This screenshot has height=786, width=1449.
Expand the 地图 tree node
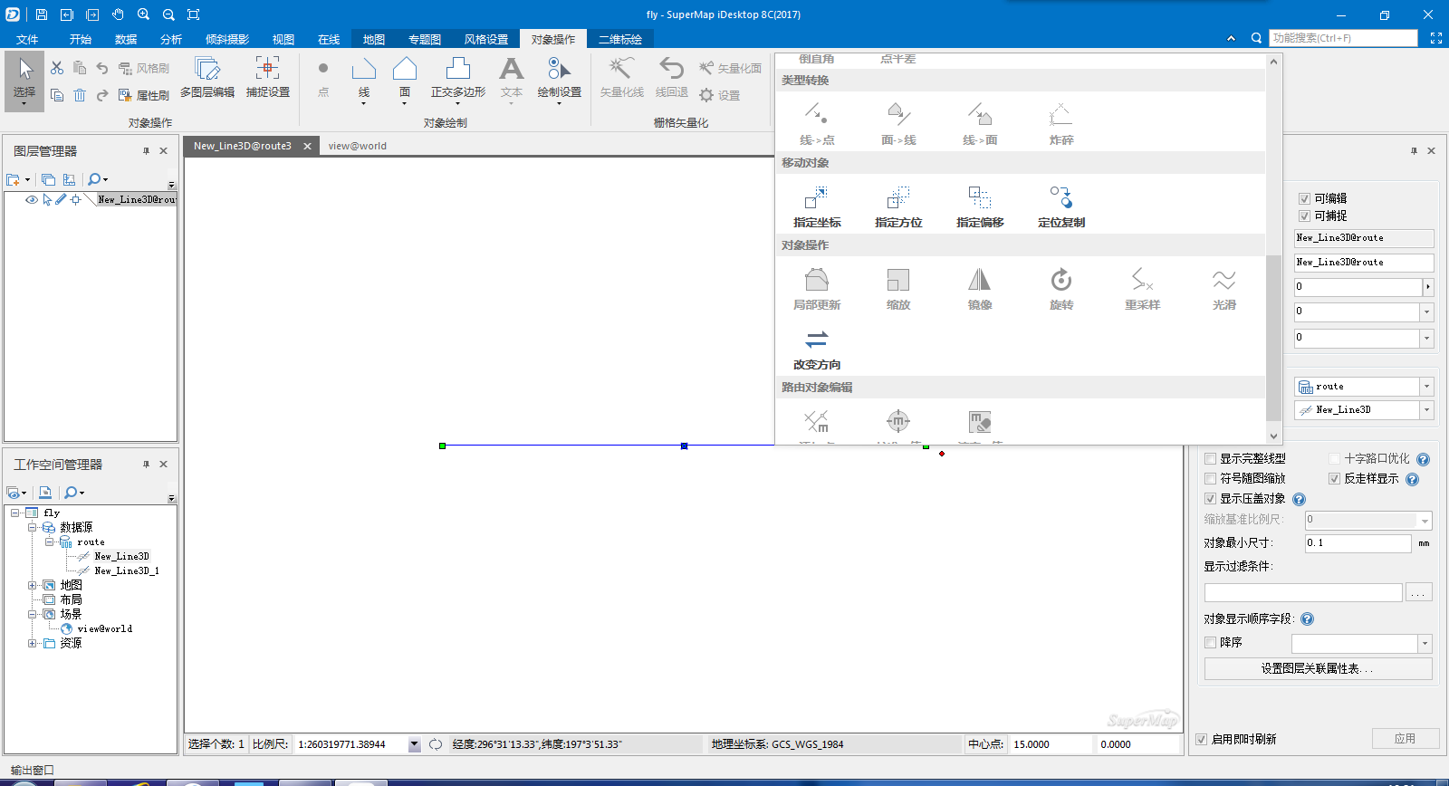[32, 585]
